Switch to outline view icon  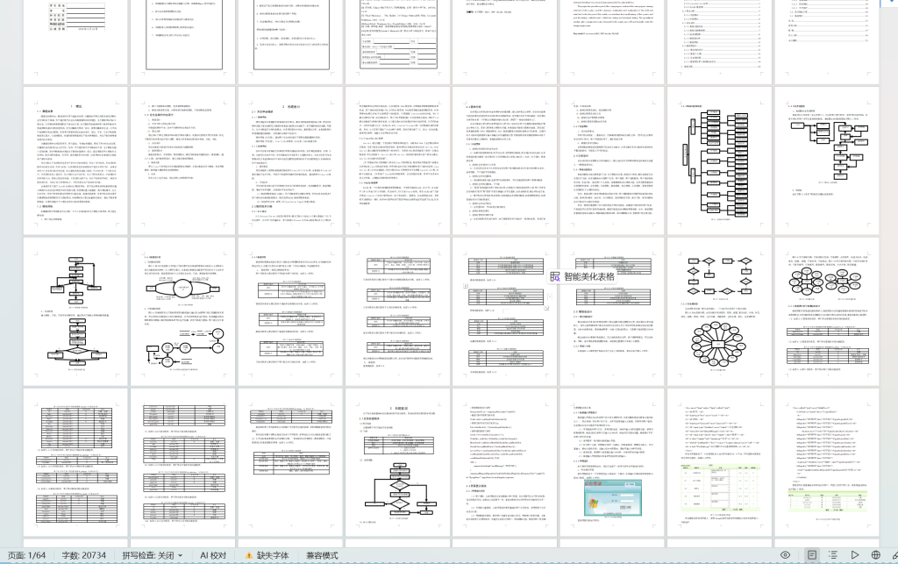coord(833,555)
